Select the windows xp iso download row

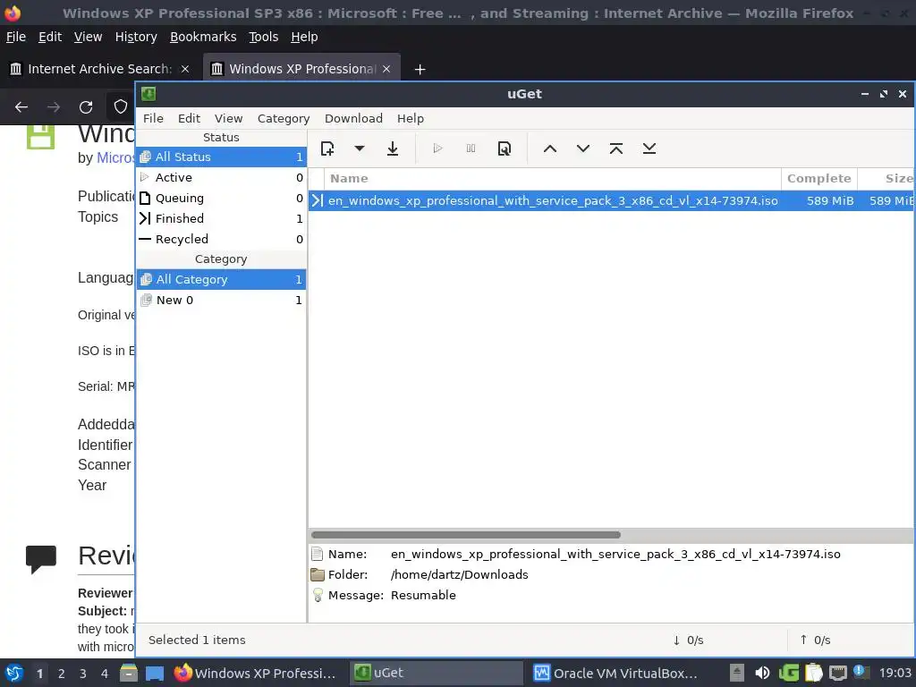pyautogui.click(x=611, y=200)
